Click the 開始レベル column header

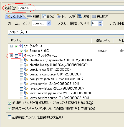point(103,41)
